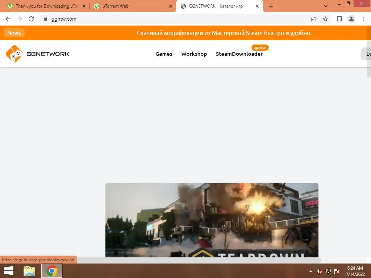Reload the ggntw.com page
The width and height of the screenshot is (371, 278).
tap(31, 19)
